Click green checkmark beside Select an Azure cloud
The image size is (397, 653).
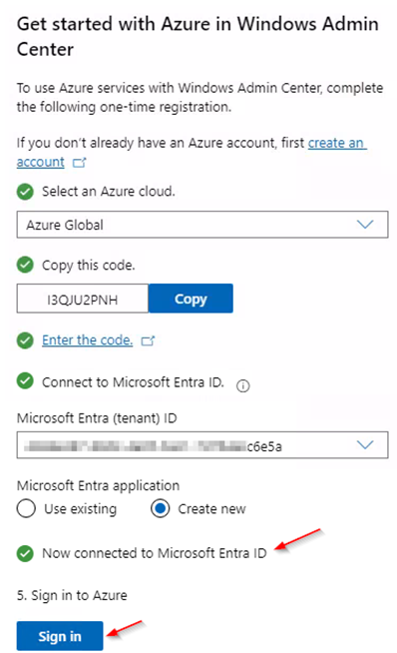coord(25,192)
